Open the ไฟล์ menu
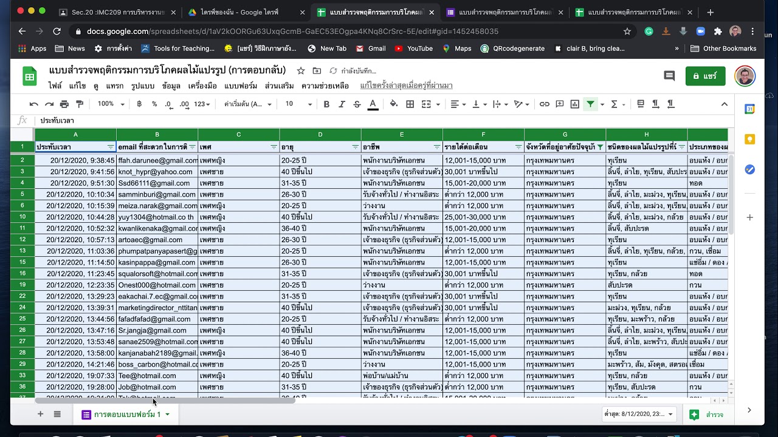The width and height of the screenshot is (778, 437). [55, 86]
